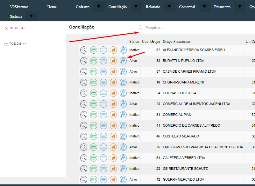Image resolution: width=255 pixels, height=186 pixels.
Task: Click orange send icon for GUERRA MERCADO LTDA
Action: [113, 179]
